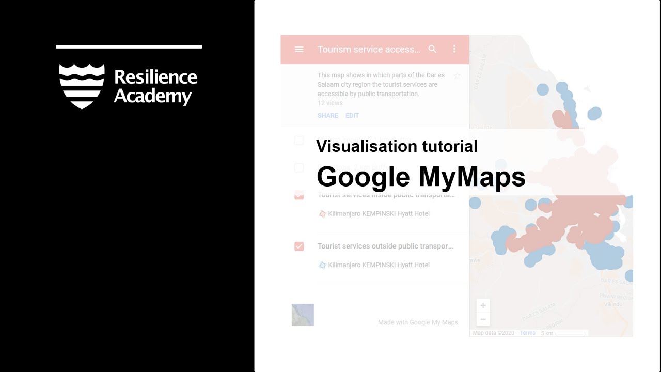The image size is (661, 372).
Task: Zoom in with the plus button
Action: 483,305
